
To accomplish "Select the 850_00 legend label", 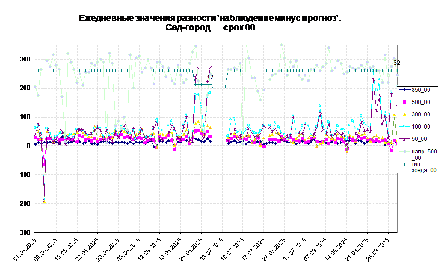I will pyautogui.click(x=421, y=90).
